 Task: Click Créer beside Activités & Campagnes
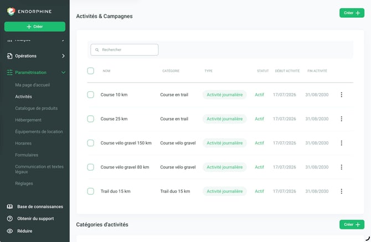coord(352,13)
